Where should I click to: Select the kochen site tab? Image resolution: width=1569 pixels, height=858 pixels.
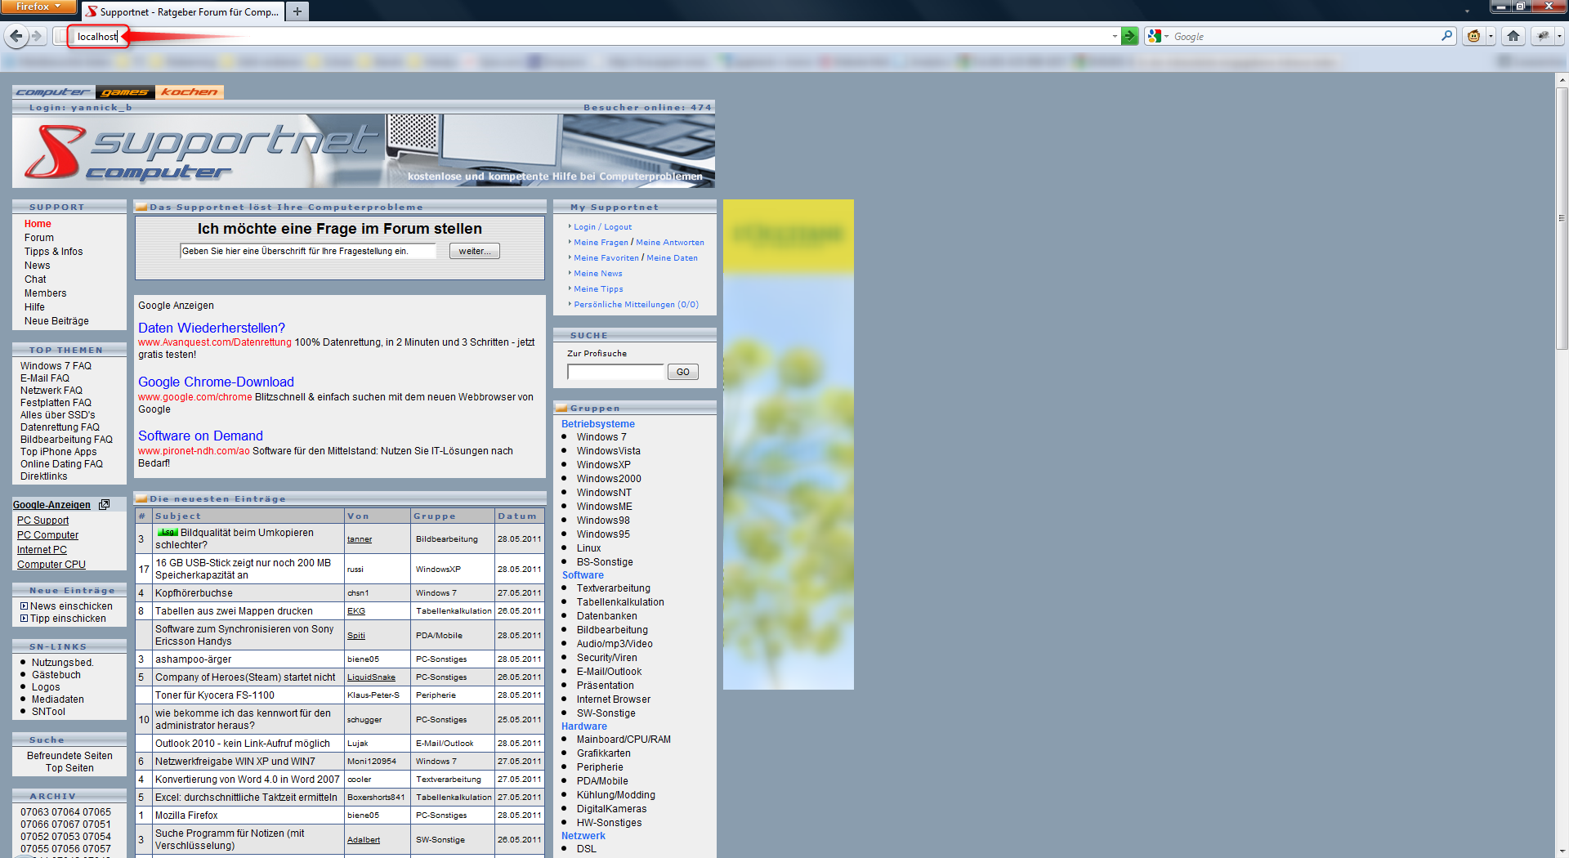point(190,92)
